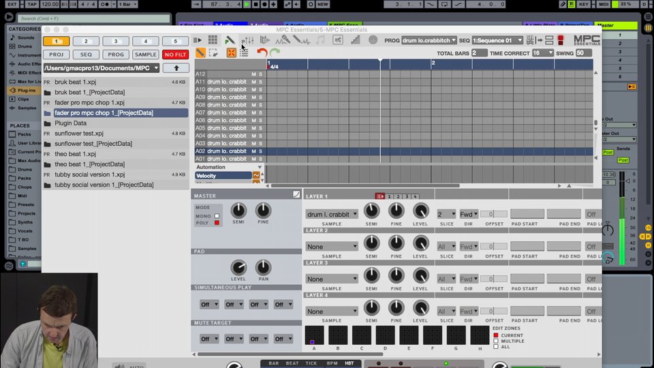The image size is (654, 368).
Task: Click the PROG filter button
Action: click(x=116, y=55)
